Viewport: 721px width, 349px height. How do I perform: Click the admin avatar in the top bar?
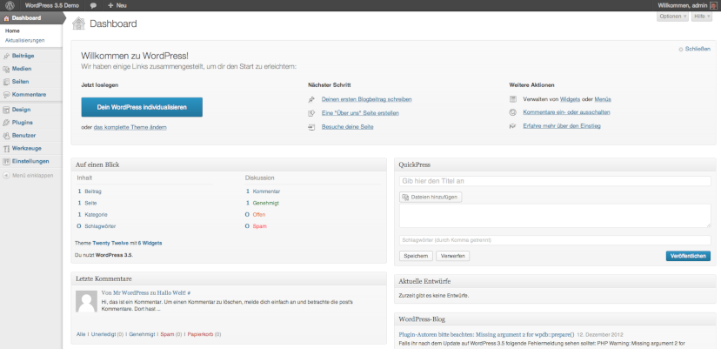click(x=713, y=5)
